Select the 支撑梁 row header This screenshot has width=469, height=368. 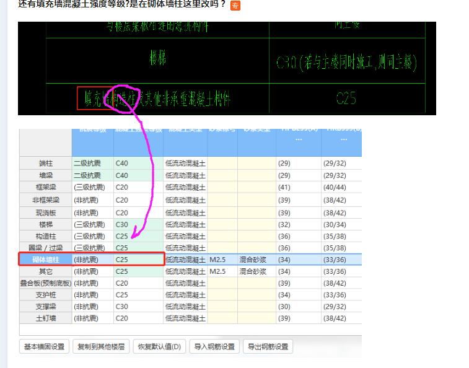(x=46, y=307)
